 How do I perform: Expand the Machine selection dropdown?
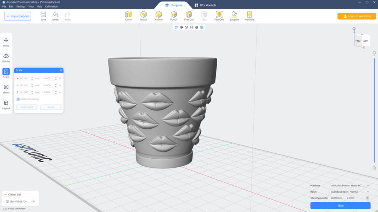click(368, 186)
